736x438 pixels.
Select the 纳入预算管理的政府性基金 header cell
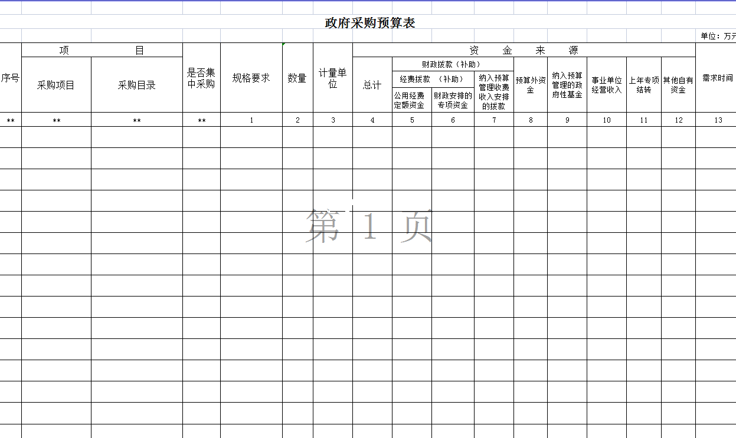(567, 85)
